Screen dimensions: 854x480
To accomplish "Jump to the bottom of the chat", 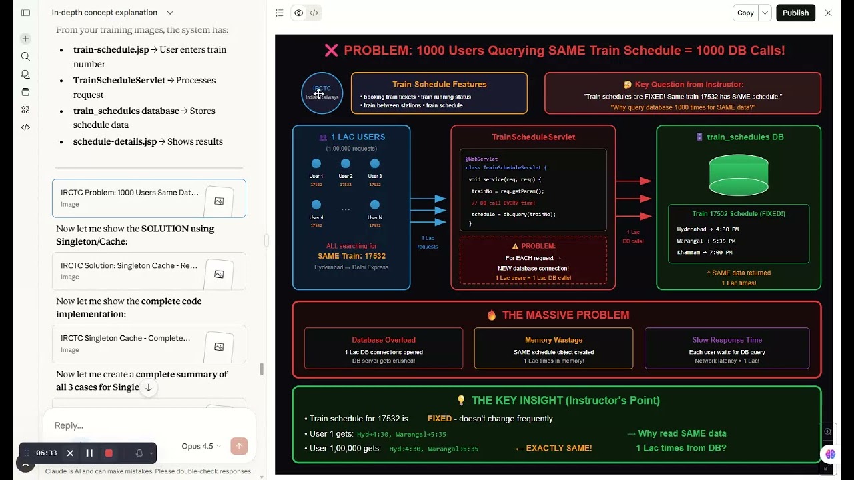I will 149,387.
